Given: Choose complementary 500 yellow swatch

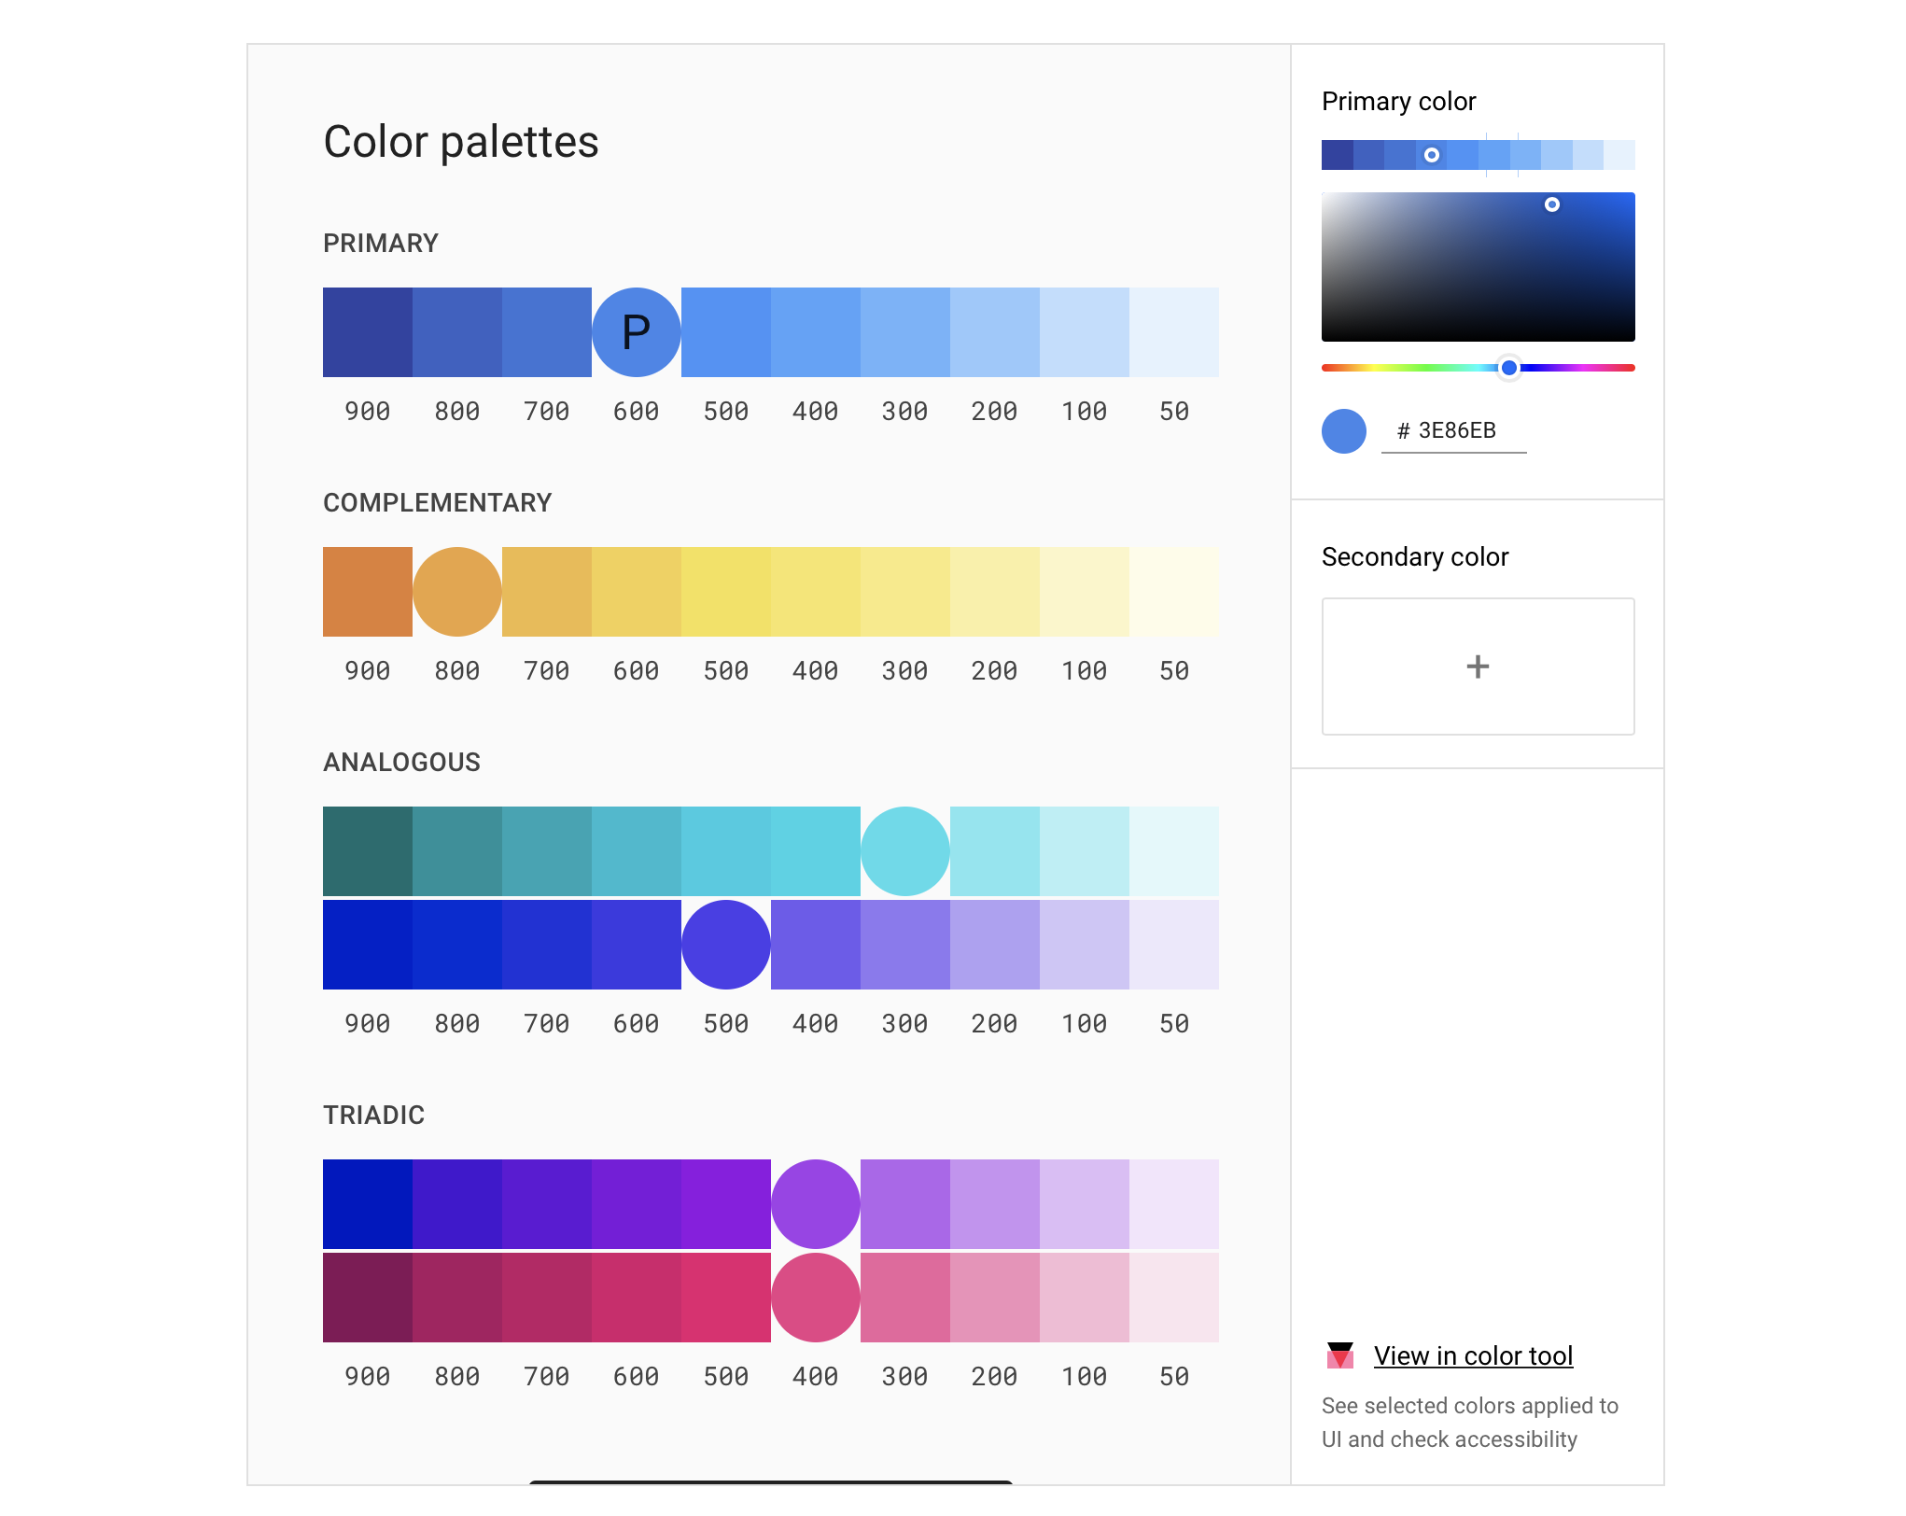Looking at the screenshot, I should tap(726, 592).
